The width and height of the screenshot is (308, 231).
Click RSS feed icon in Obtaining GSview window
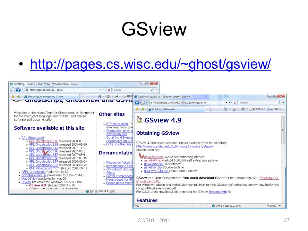(x=234, y=109)
